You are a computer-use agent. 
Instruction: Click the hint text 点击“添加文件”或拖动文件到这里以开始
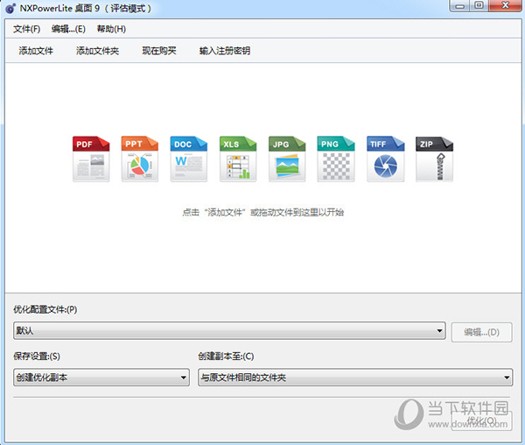click(262, 212)
